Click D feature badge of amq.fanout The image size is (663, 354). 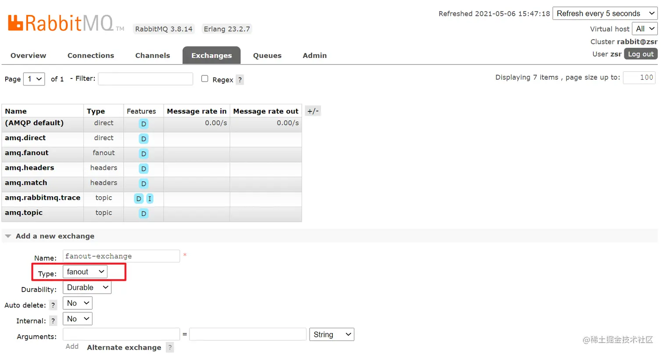[143, 154]
